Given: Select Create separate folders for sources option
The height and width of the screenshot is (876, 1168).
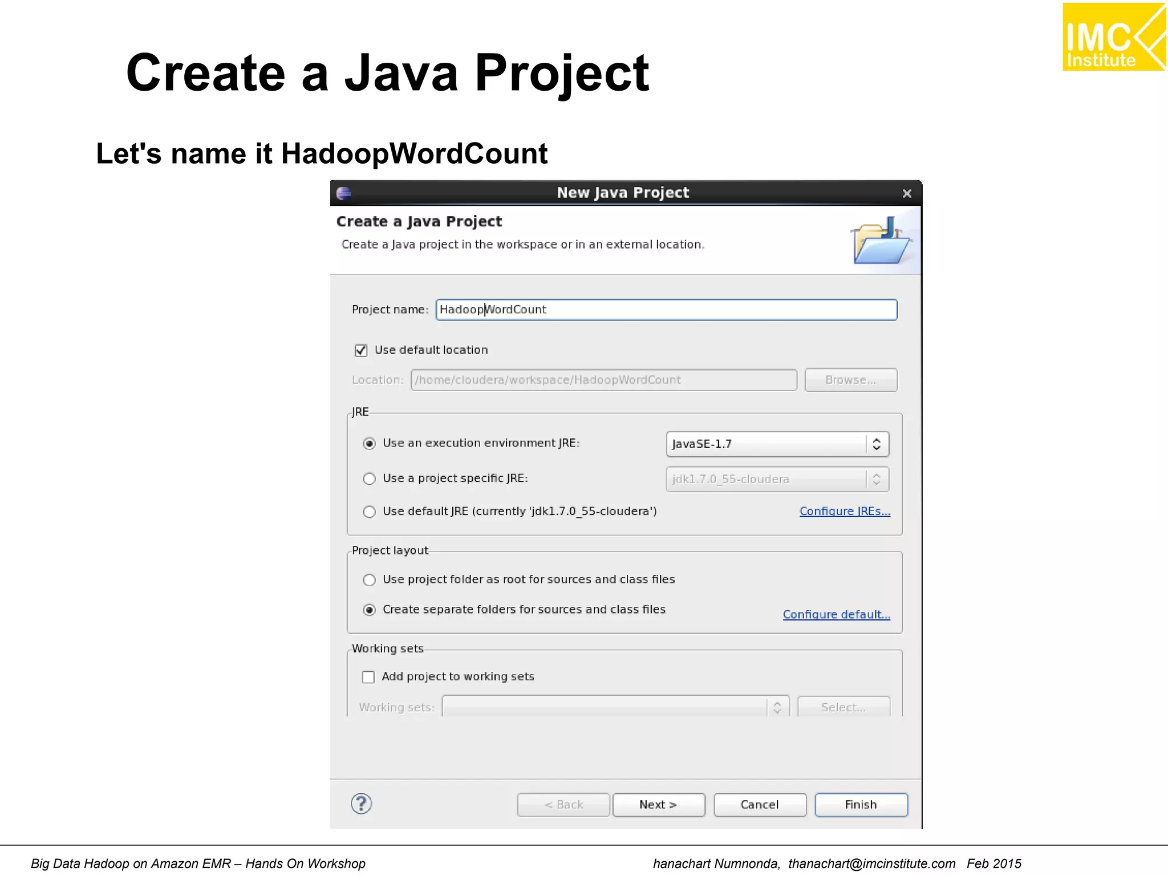Looking at the screenshot, I should click(x=370, y=610).
